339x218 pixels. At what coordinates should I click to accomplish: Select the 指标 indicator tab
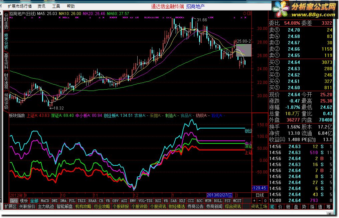tap(14, 201)
